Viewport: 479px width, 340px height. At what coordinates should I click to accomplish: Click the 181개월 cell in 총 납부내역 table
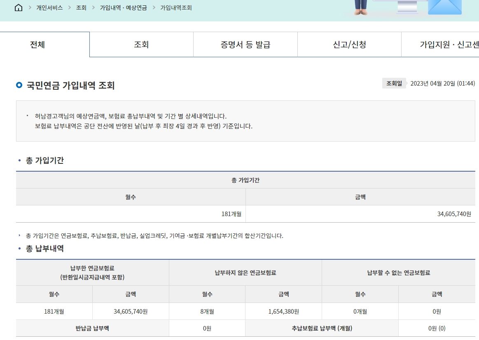54,311
